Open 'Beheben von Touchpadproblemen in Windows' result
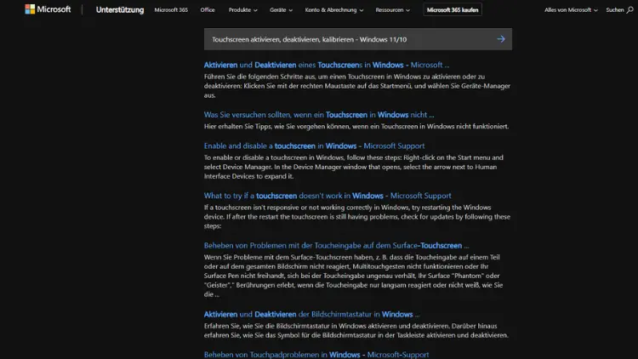 316,355
